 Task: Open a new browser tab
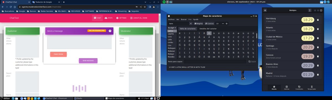tap(64, 2)
